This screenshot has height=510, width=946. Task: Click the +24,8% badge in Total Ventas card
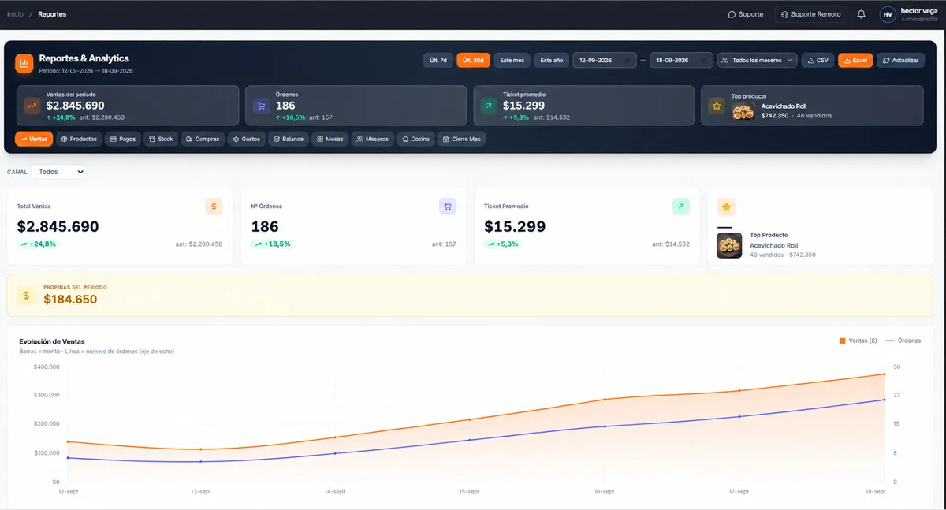38,244
